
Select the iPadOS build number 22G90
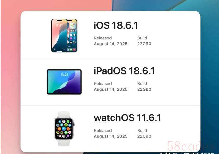pos(144,89)
